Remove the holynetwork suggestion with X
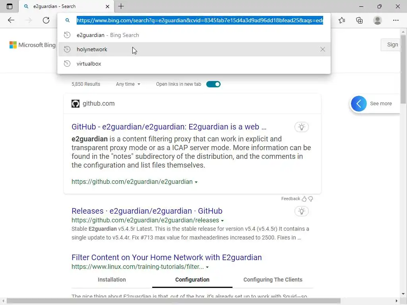 [x=323, y=49]
